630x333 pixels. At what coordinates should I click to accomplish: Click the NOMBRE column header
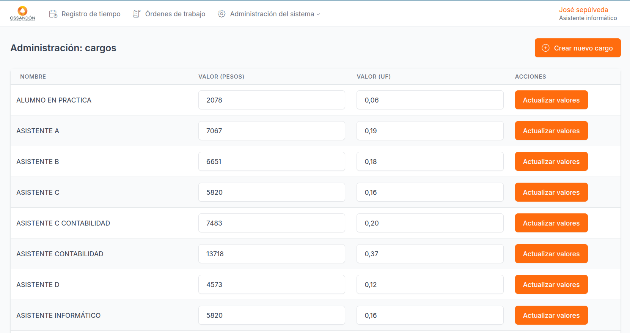[33, 77]
